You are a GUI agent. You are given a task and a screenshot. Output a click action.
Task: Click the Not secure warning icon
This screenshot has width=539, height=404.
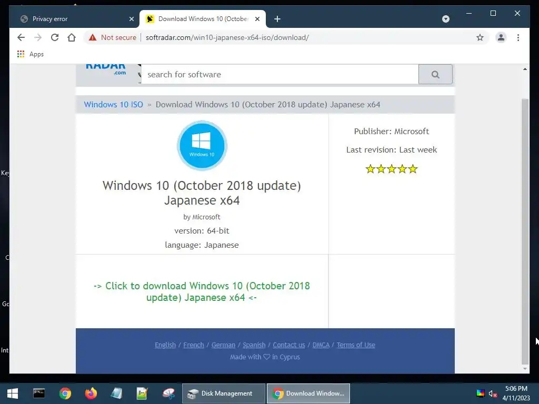pyautogui.click(x=93, y=37)
